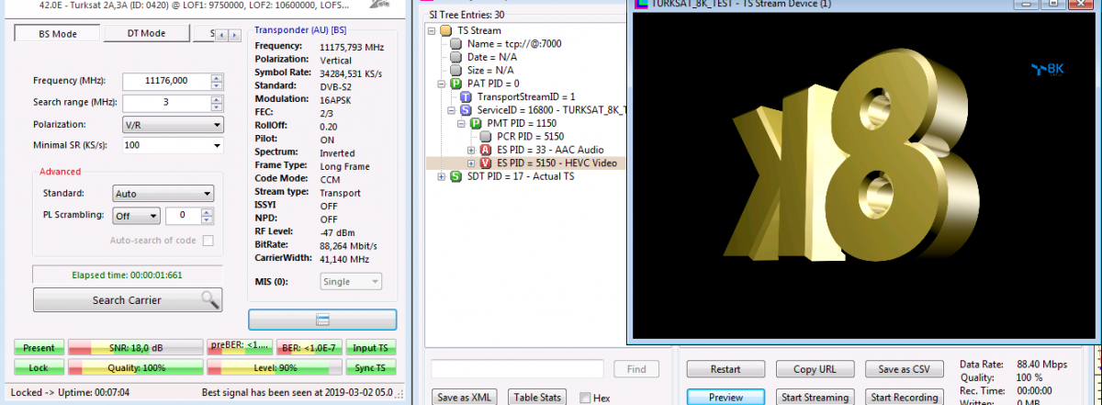Click the red A AAC Audio icon
This screenshot has height=405, width=1102.
coord(486,150)
